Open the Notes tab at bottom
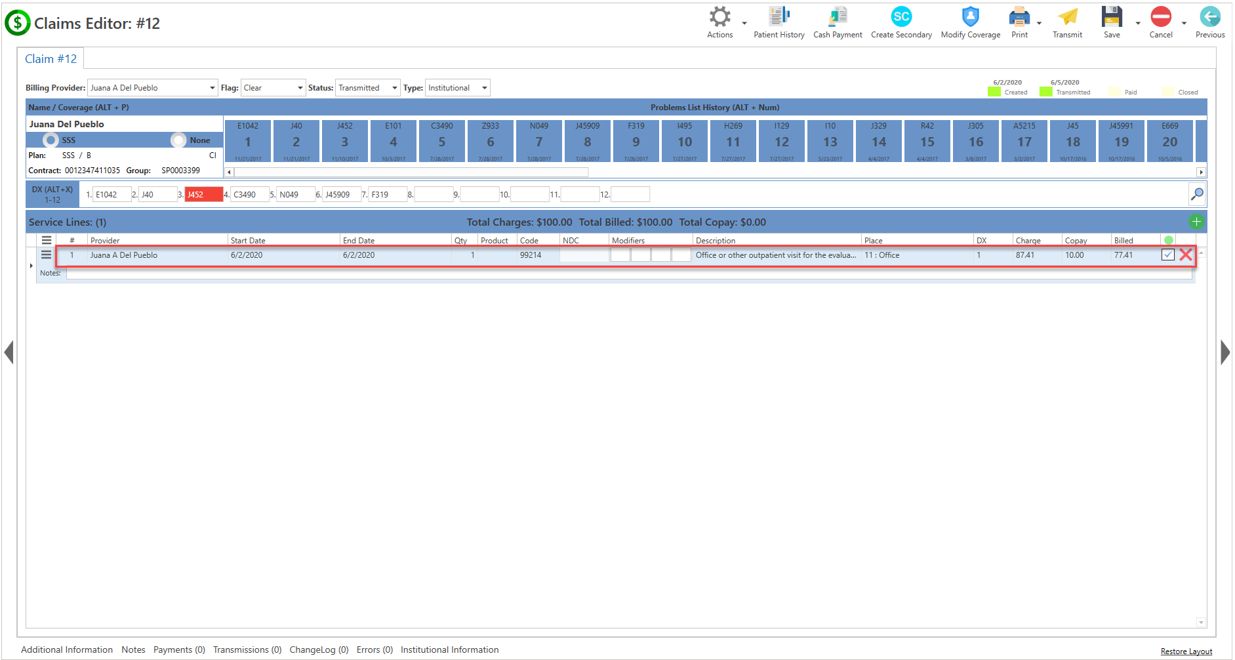1235x660 pixels. [133, 650]
